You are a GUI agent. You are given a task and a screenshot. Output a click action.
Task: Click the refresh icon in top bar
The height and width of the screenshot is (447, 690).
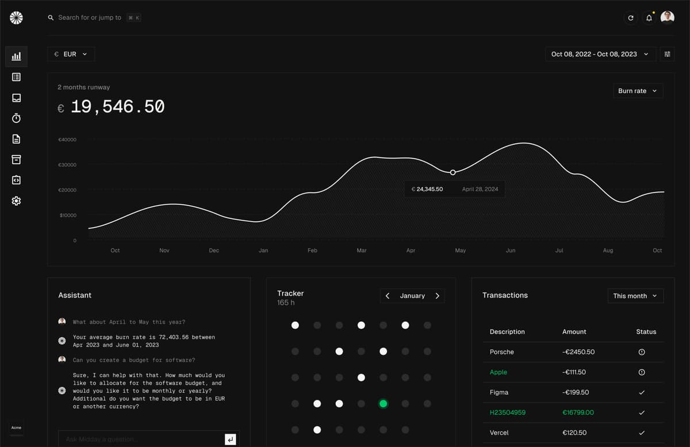(631, 18)
